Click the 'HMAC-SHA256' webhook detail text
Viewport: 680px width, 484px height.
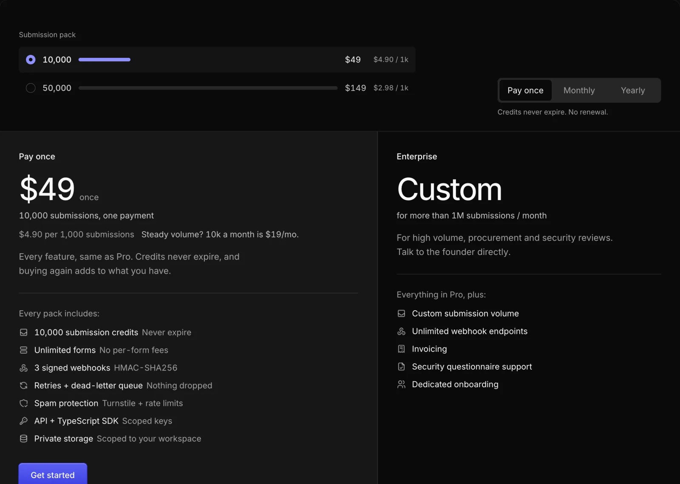click(145, 368)
